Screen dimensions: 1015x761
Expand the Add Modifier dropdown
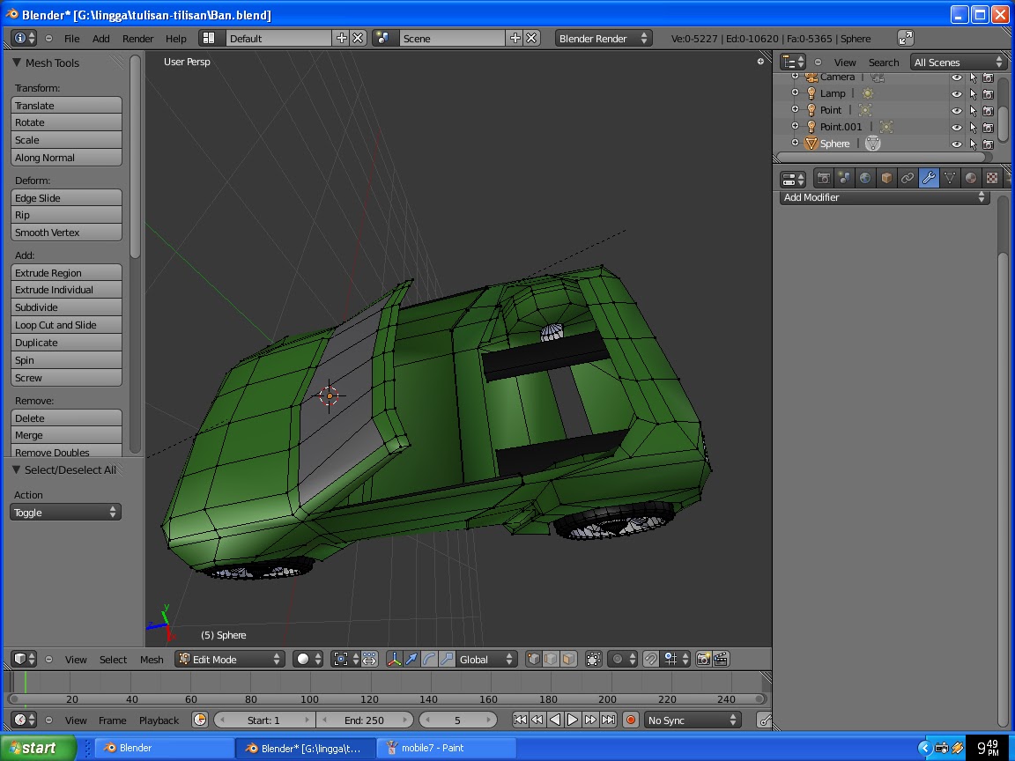click(x=884, y=197)
